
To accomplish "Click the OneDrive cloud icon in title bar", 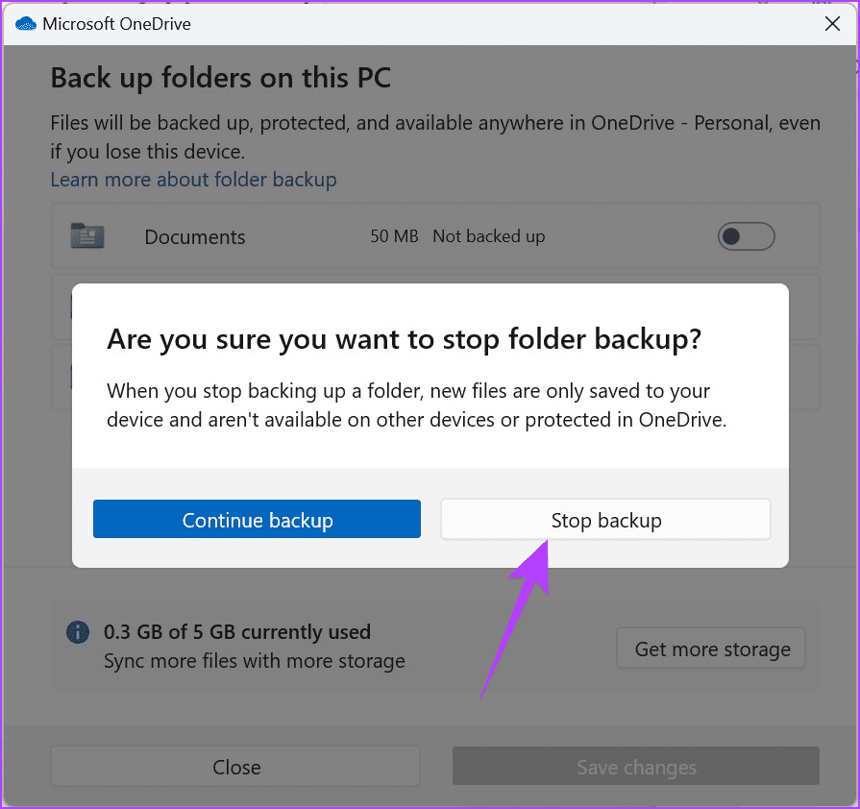I will pyautogui.click(x=25, y=24).
